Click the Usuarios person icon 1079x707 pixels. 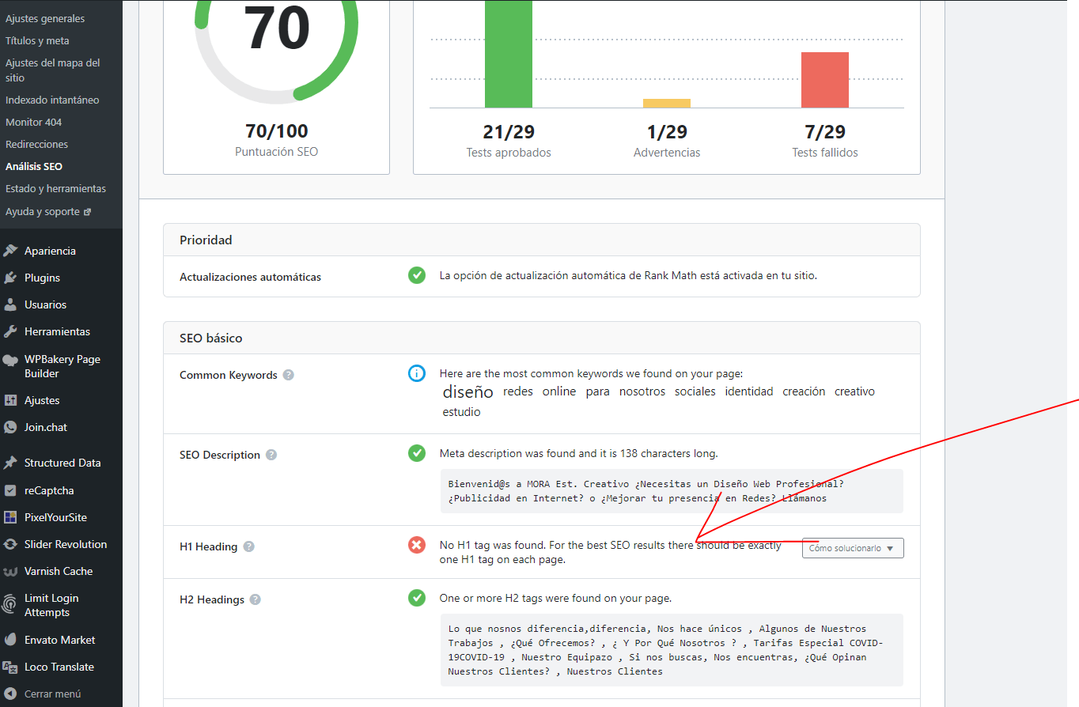tap(10, 304)
